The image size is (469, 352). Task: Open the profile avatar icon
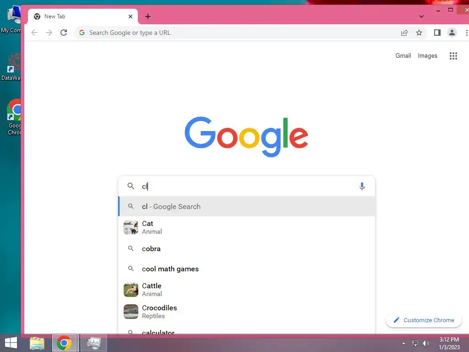click(452, 33)
